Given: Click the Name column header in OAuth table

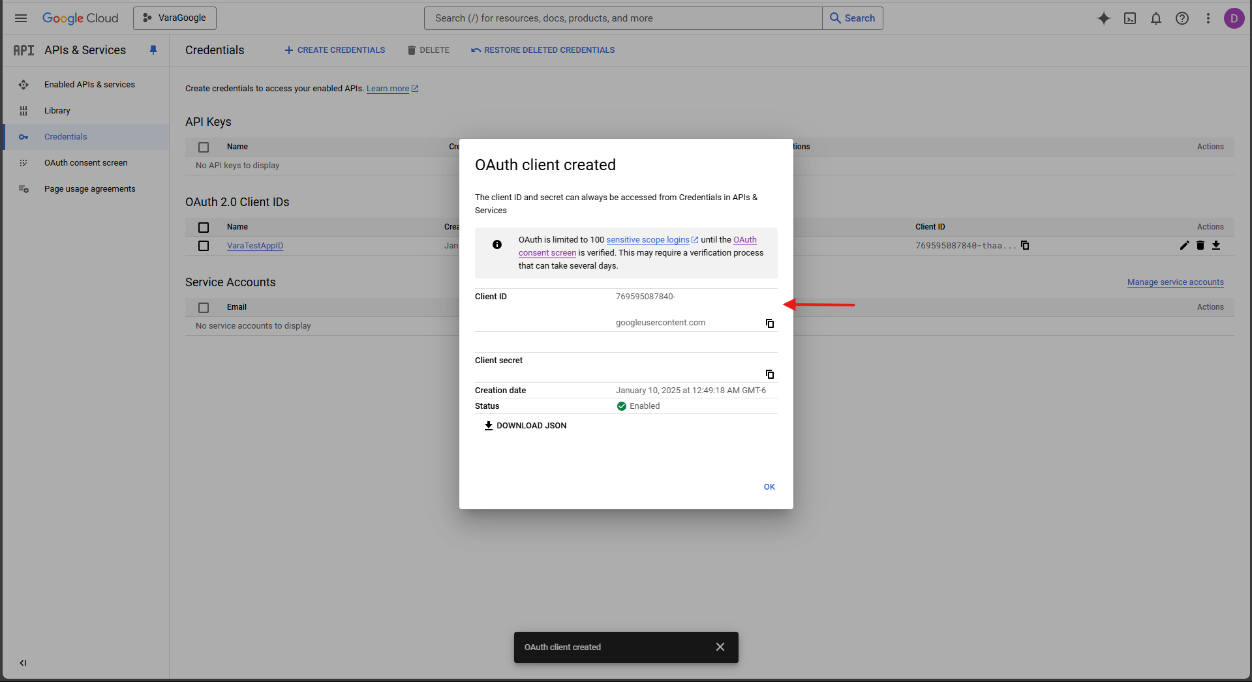Looking at the screenshot, I should pyautogui.click(x=237, y=227).
